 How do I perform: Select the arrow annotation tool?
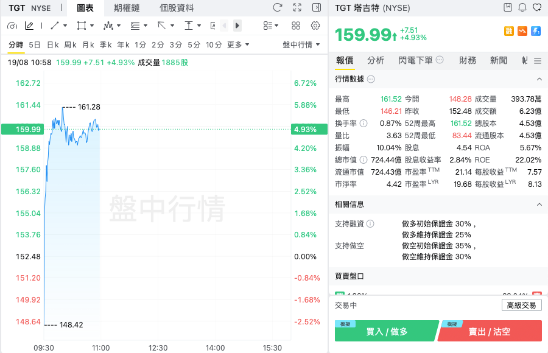[x=162, y=26]
